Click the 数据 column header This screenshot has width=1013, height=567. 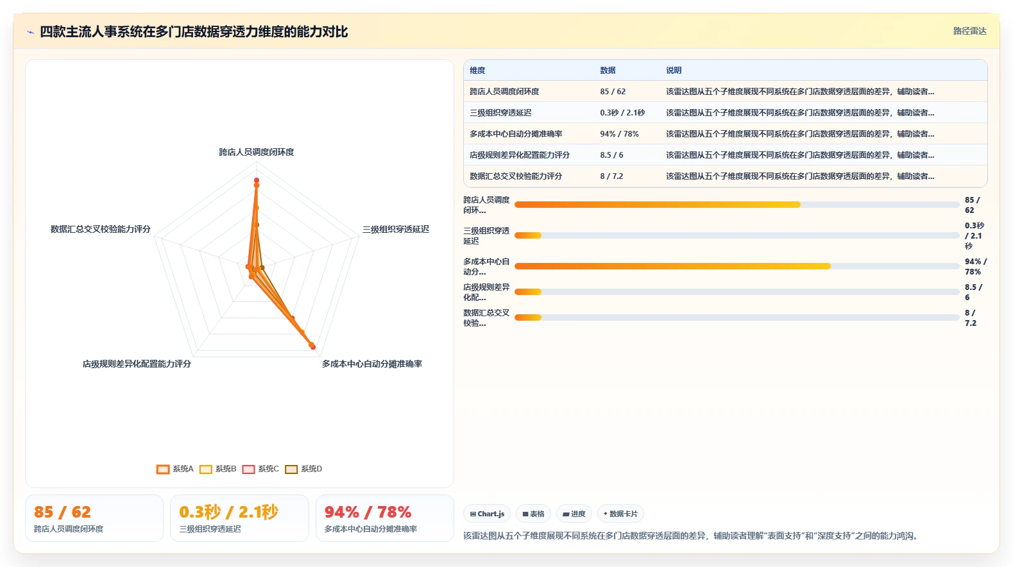[x=608, y=71]
